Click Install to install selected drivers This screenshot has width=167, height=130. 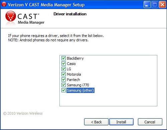click(x=121, y=122)
